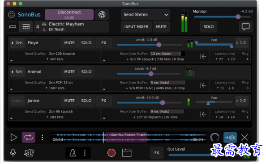Adjust the Monitor level slider
Viewport: 266px width, 164px height.
click(222, 17)
